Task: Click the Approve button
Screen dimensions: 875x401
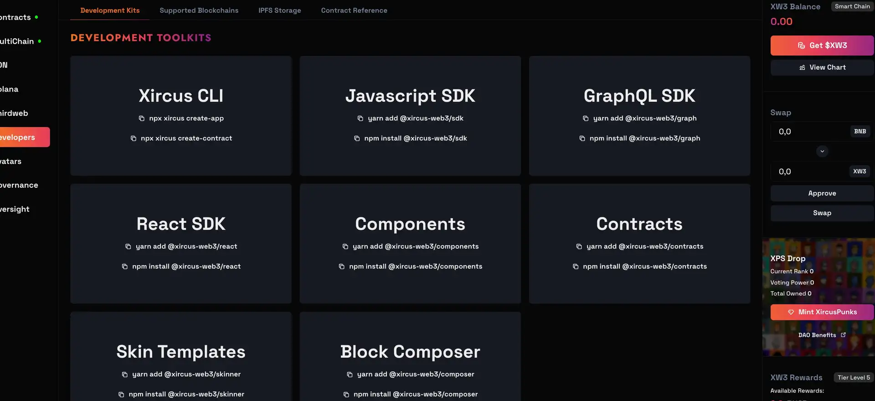Action: pyautogui.click(x=822, y=193)
